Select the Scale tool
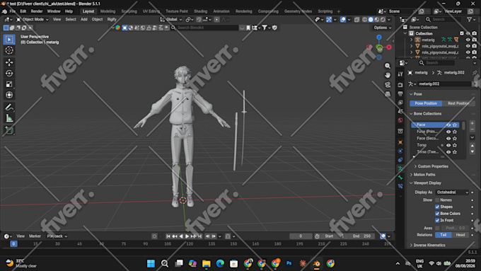Screen dimensions: 481x271 [9, 84]
